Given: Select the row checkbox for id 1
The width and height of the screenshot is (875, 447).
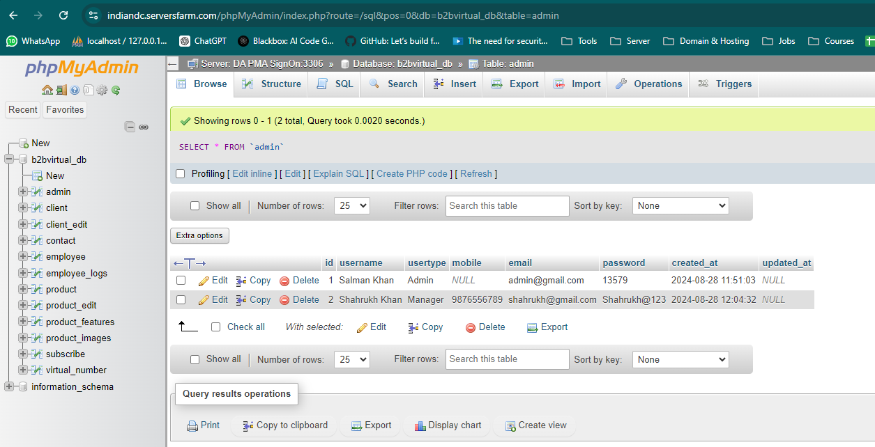Looking at the screenshot, I should pyautogui.click(x=181, y=281).
